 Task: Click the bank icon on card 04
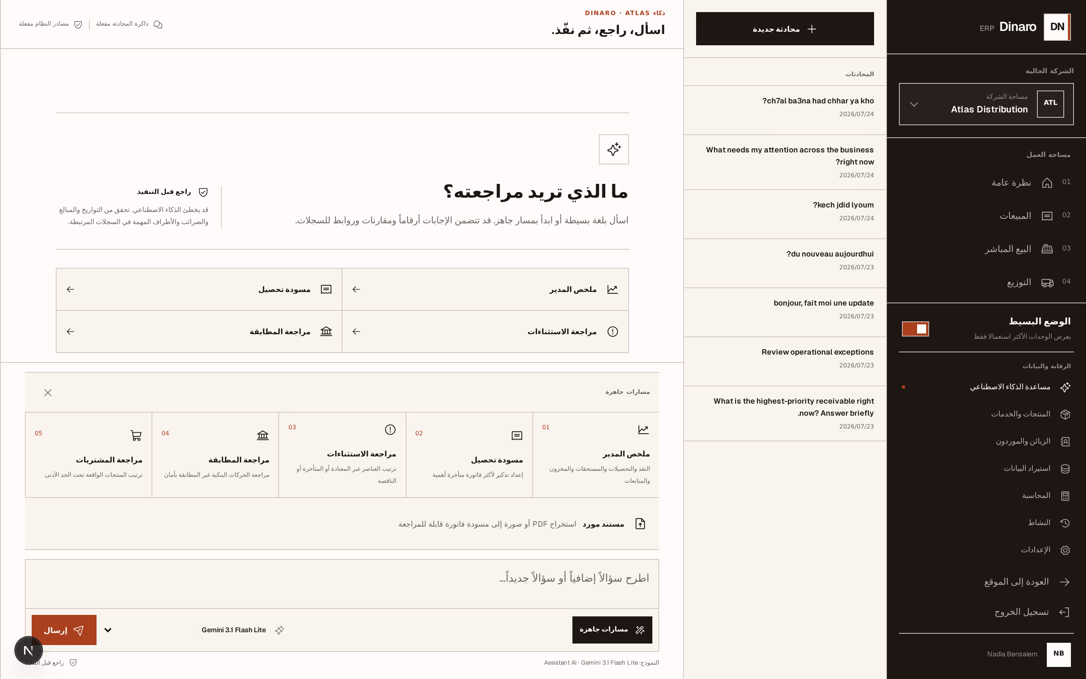tap(263, 435)
